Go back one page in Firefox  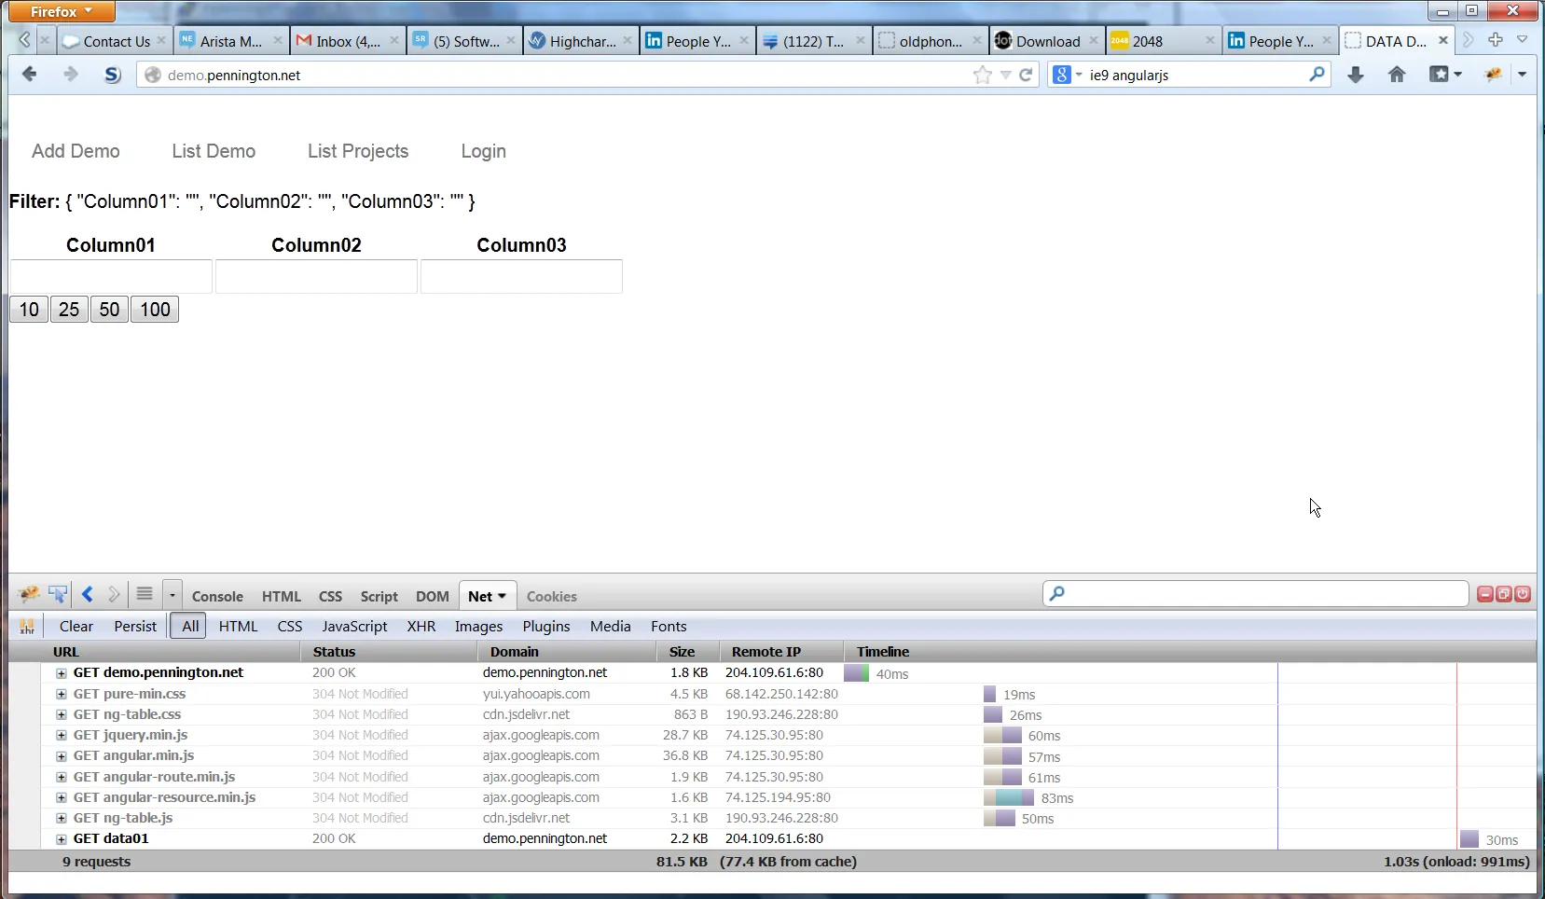click(x=30, y=75)
